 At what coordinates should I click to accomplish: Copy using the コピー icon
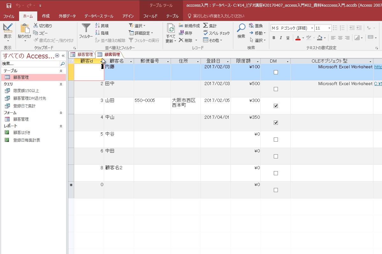40,33
